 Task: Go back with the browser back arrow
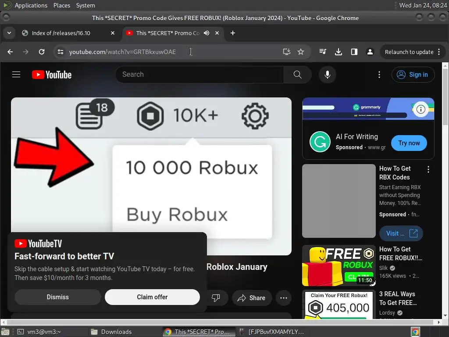click(10, 52)
